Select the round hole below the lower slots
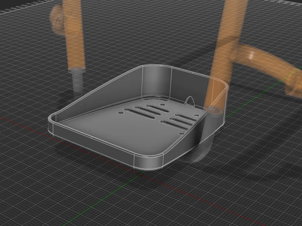This screenshot has width=302, height=226. click(181, 133)
